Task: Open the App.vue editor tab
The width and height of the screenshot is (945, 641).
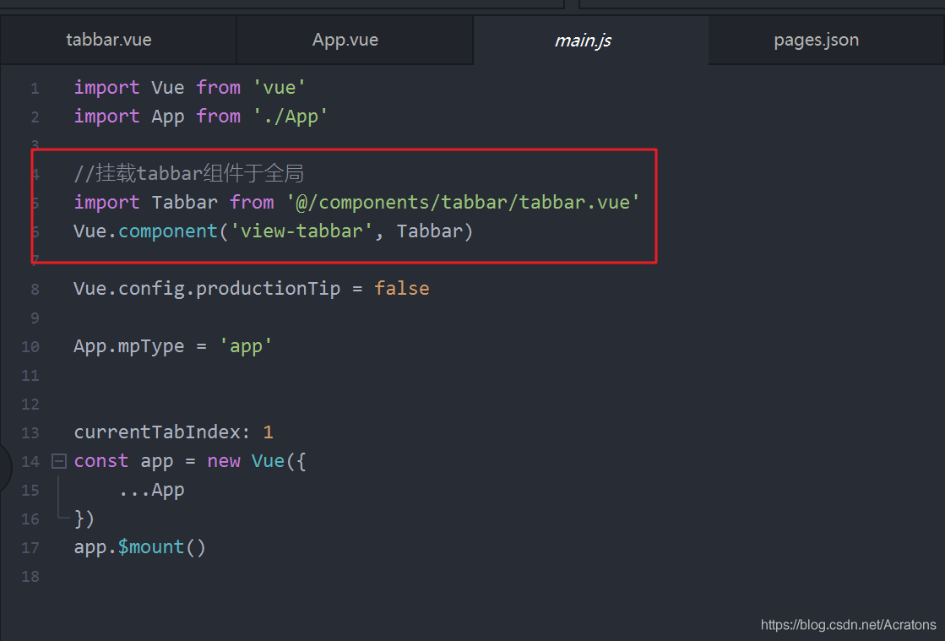Action: click(x=345, y=40)
